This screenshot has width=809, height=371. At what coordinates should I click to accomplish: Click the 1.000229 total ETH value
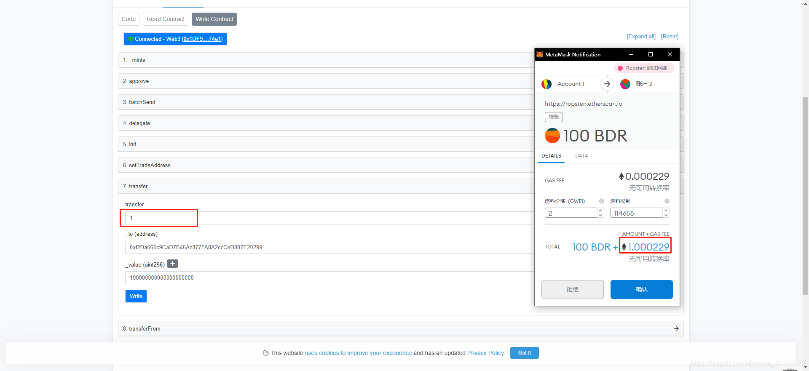pos(648,247)
